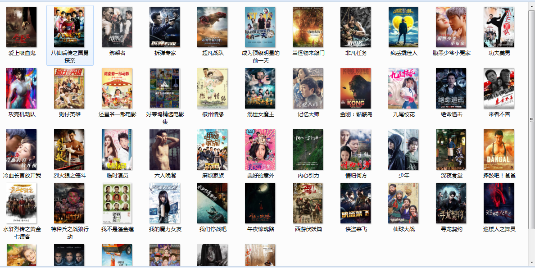Click the 特种兵之战狼行动 poster
Image resolution: width=535 pixels, height=268 pixels.
click(69, 203)
